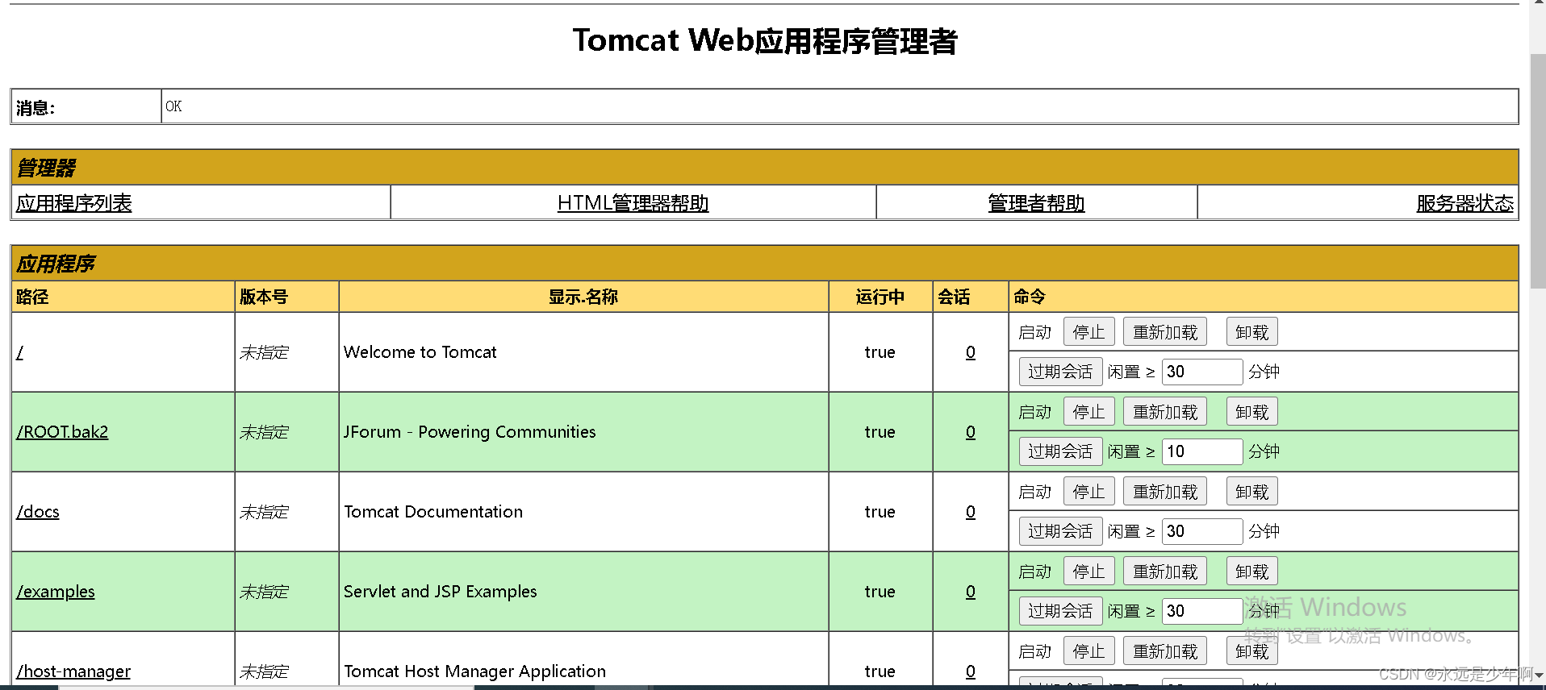
Task: Click 停止 for Welcome to Tomcat
Action: point(1088,332)
